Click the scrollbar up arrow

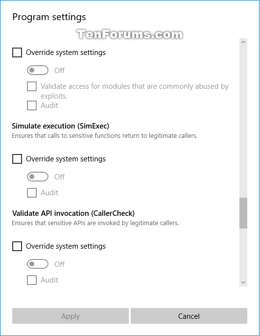243,42
